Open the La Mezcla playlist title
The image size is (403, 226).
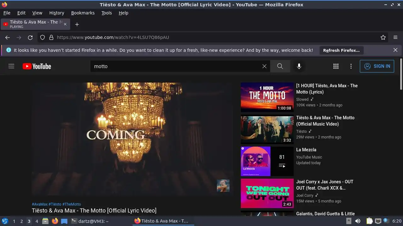(306, 150)
